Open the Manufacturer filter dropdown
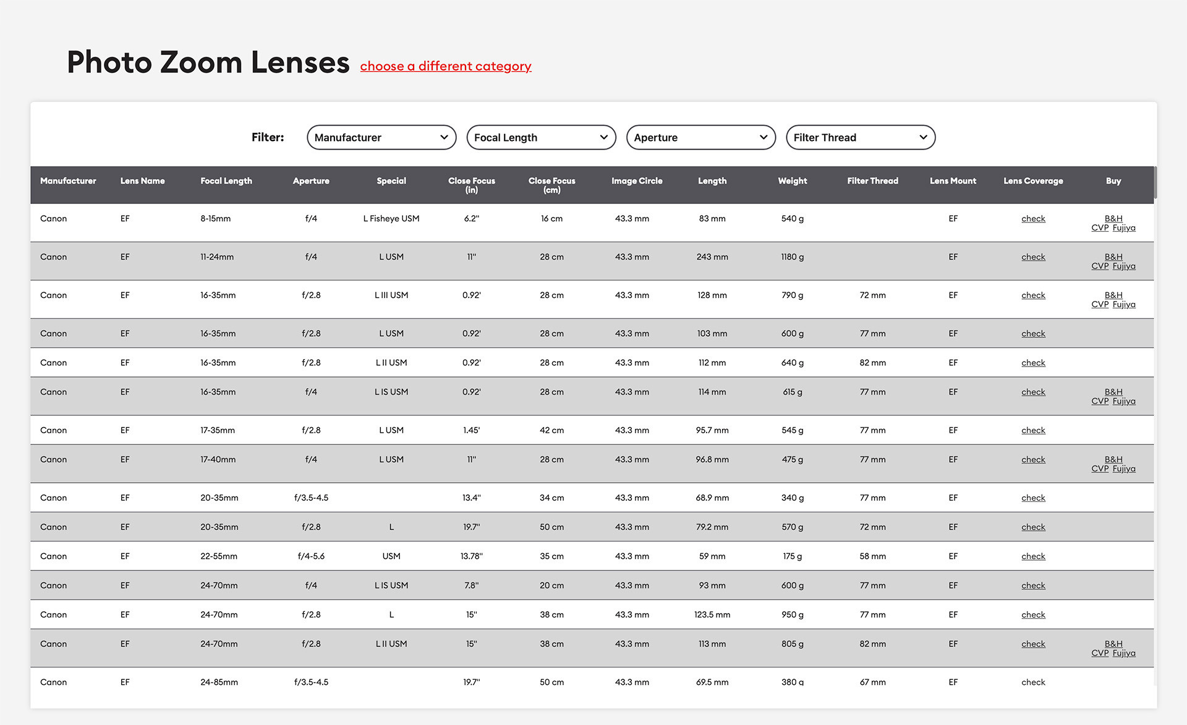Viewport: 1187px width, 725px height. [381, 137]
